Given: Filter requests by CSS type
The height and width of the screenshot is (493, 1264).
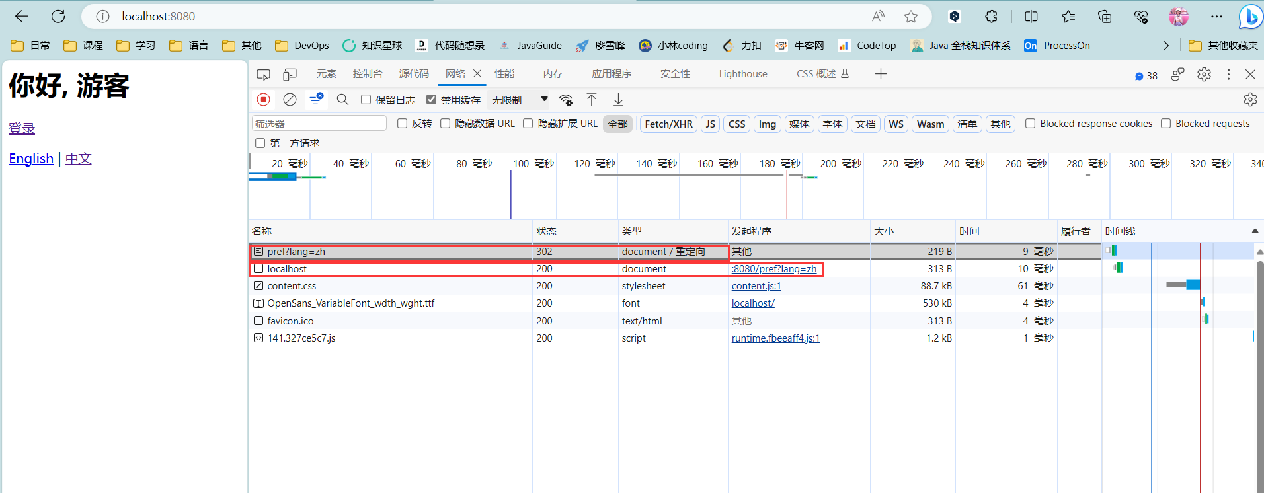Looking at the screenshot, I should (x=736, y=124).
